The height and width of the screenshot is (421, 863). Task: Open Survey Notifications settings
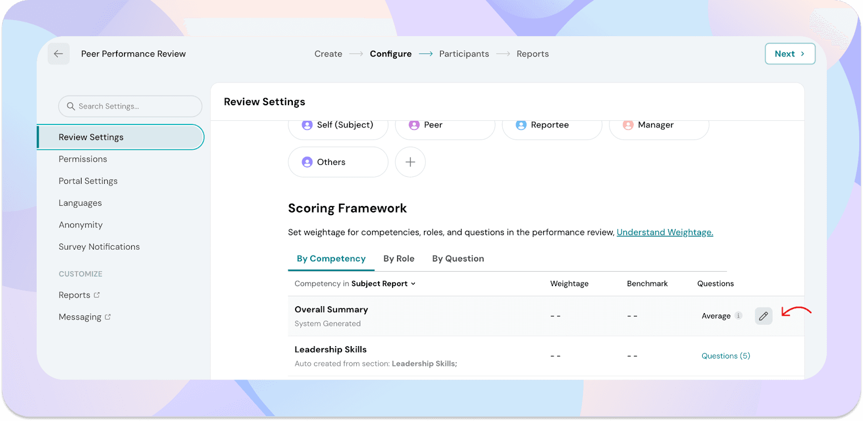[99, 247]
